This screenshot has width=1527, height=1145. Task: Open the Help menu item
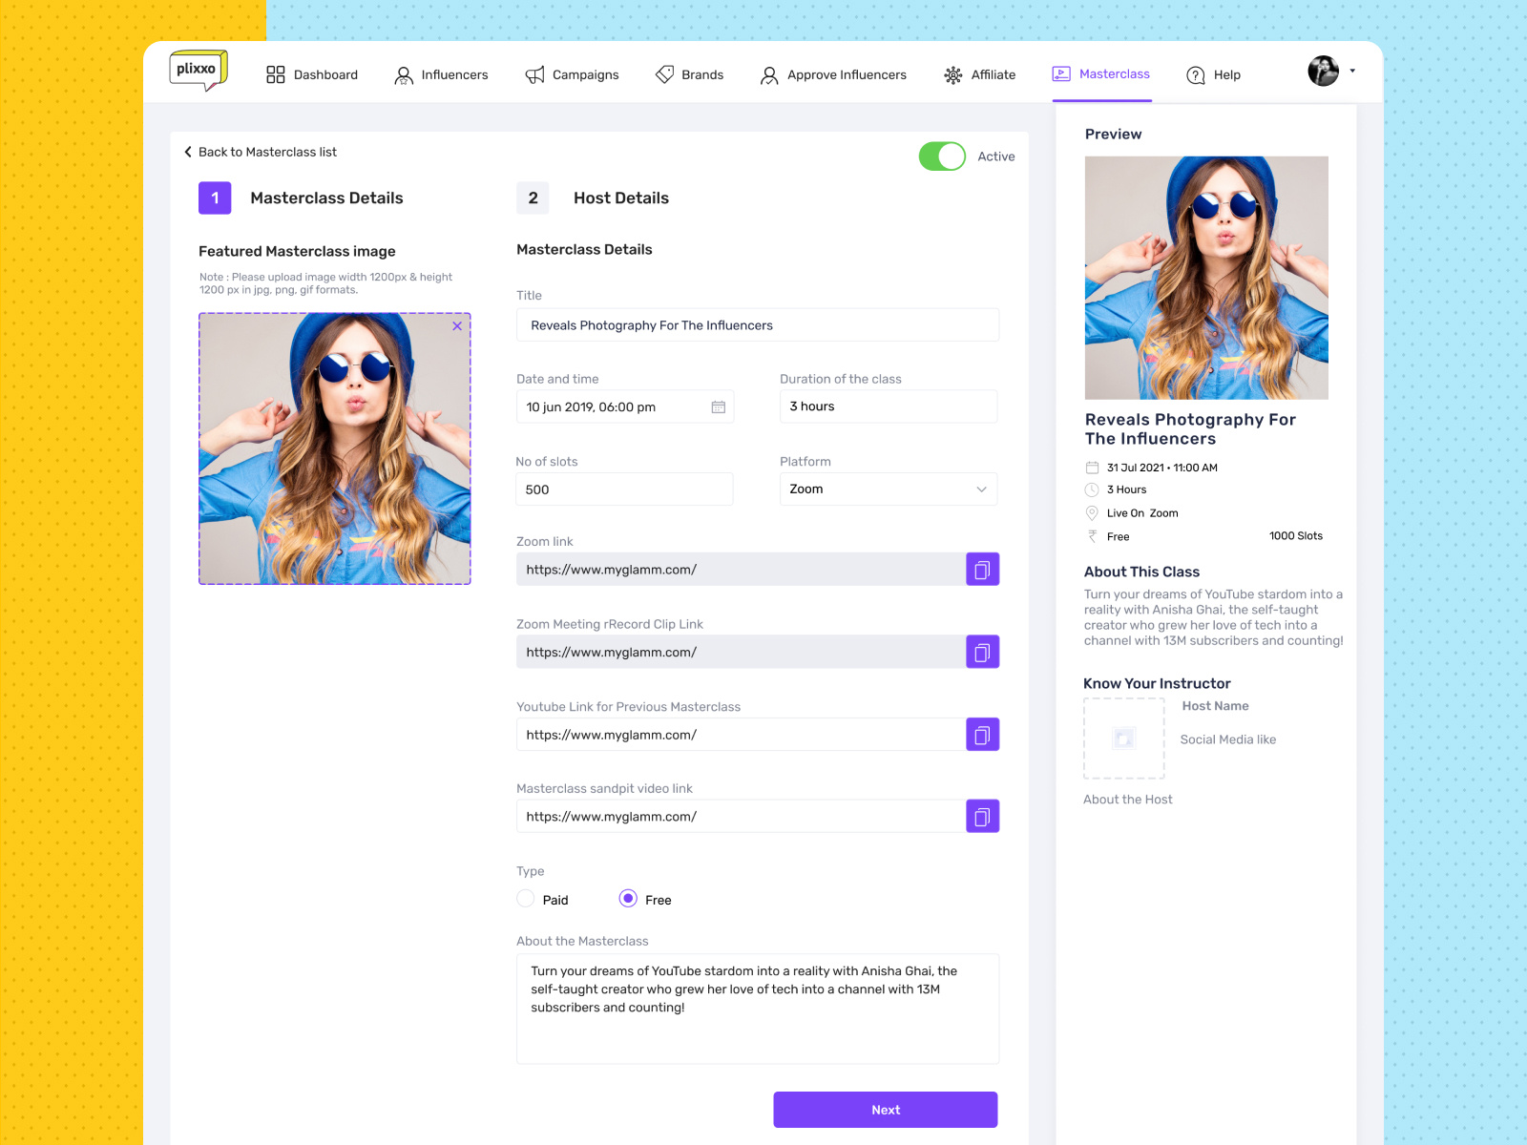click(1213, 74)
